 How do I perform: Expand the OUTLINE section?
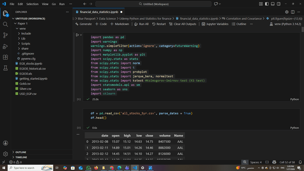[21, 152]
